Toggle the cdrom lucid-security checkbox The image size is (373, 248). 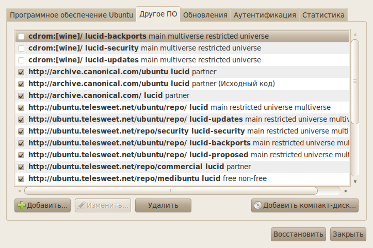click(21, 48)
